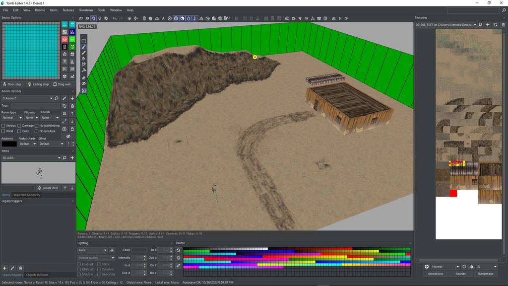Click the Floor step button

12,84
